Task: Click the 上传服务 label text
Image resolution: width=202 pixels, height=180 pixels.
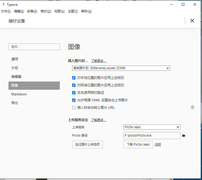Action: (x=78, y=127)
